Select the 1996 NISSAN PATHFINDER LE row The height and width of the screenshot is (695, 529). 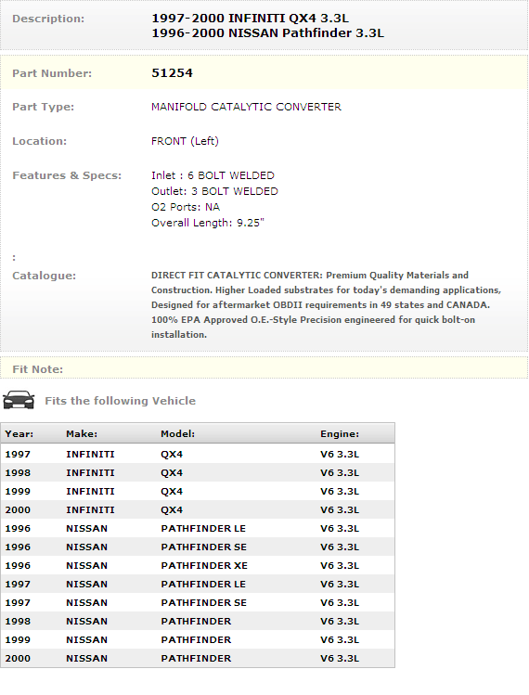198,529
